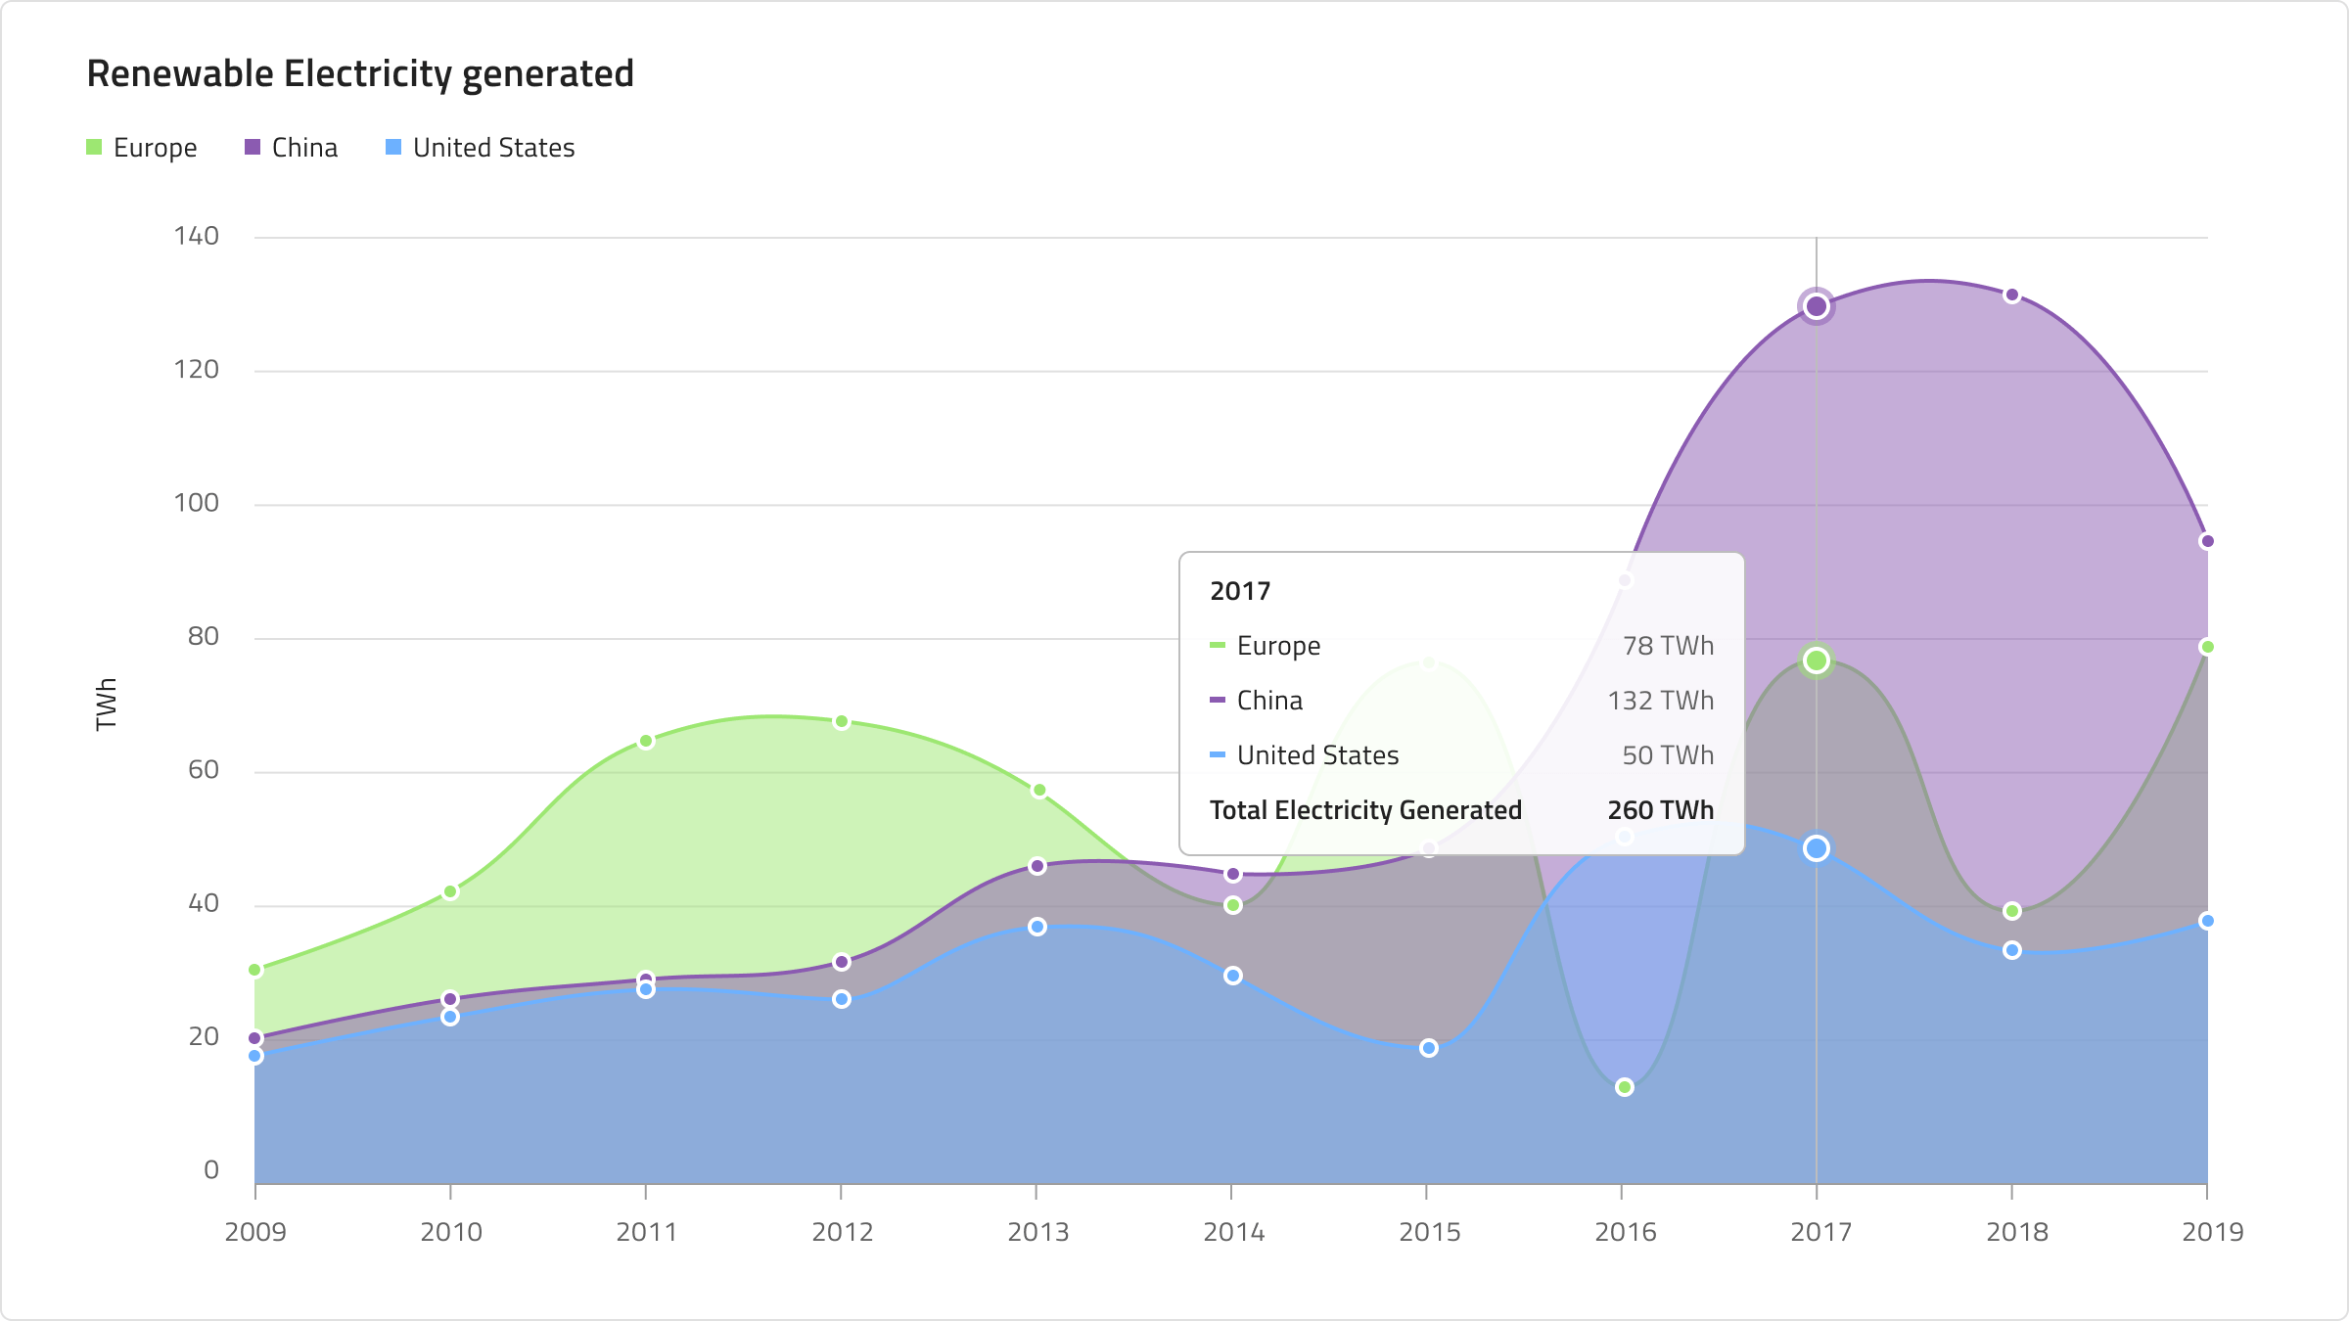Viewport: 2349px width, 1321px height.
Task: Toggle the United States legend item
Action: coord(481,148)
